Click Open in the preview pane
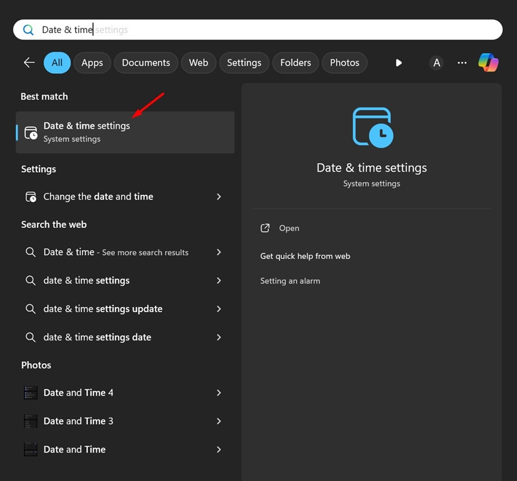The width and height of the screenshot is (517, 481). 289,228
